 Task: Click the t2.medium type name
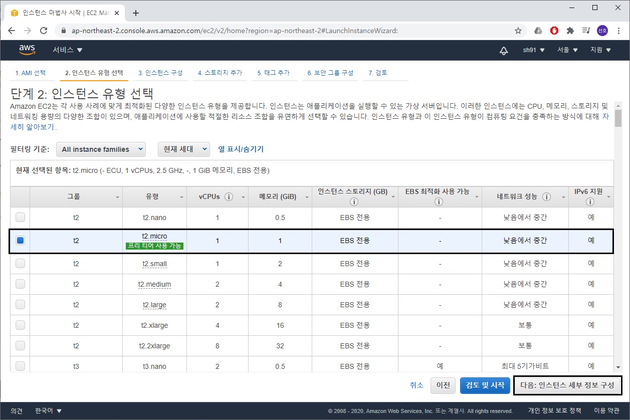click(x=154, y=284)
